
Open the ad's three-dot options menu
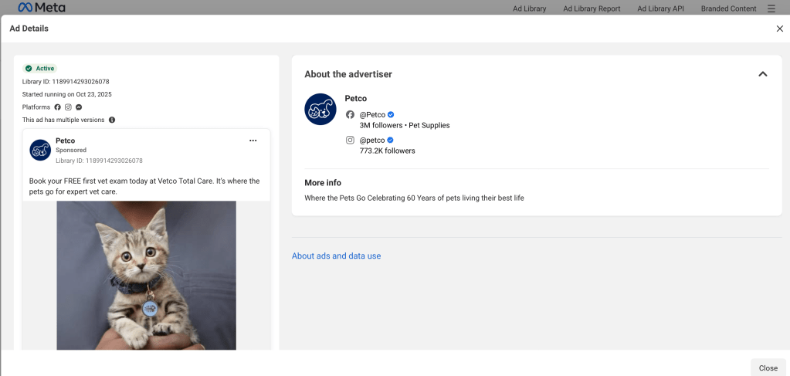[253, 141]
